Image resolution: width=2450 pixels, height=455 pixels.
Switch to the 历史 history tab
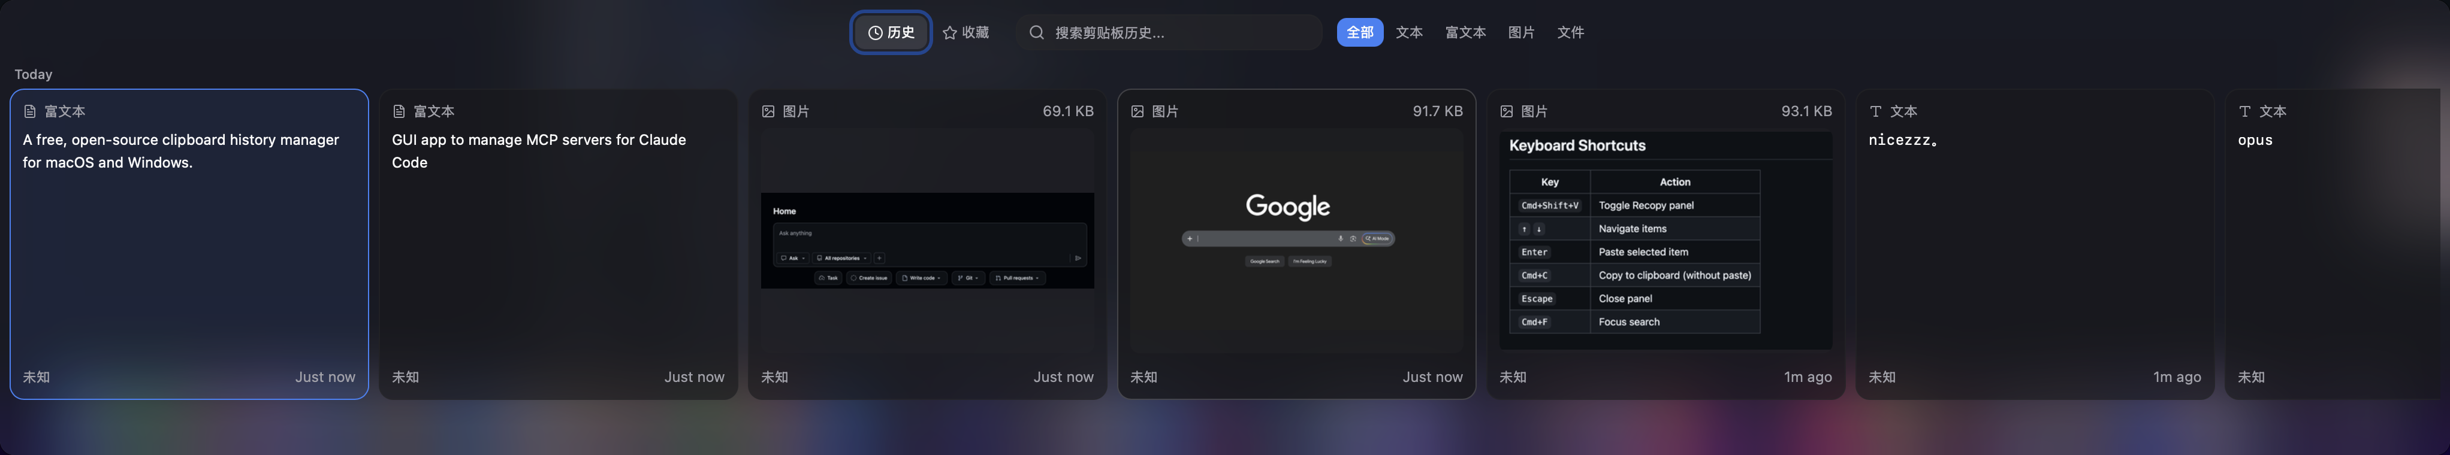(890, 32)
